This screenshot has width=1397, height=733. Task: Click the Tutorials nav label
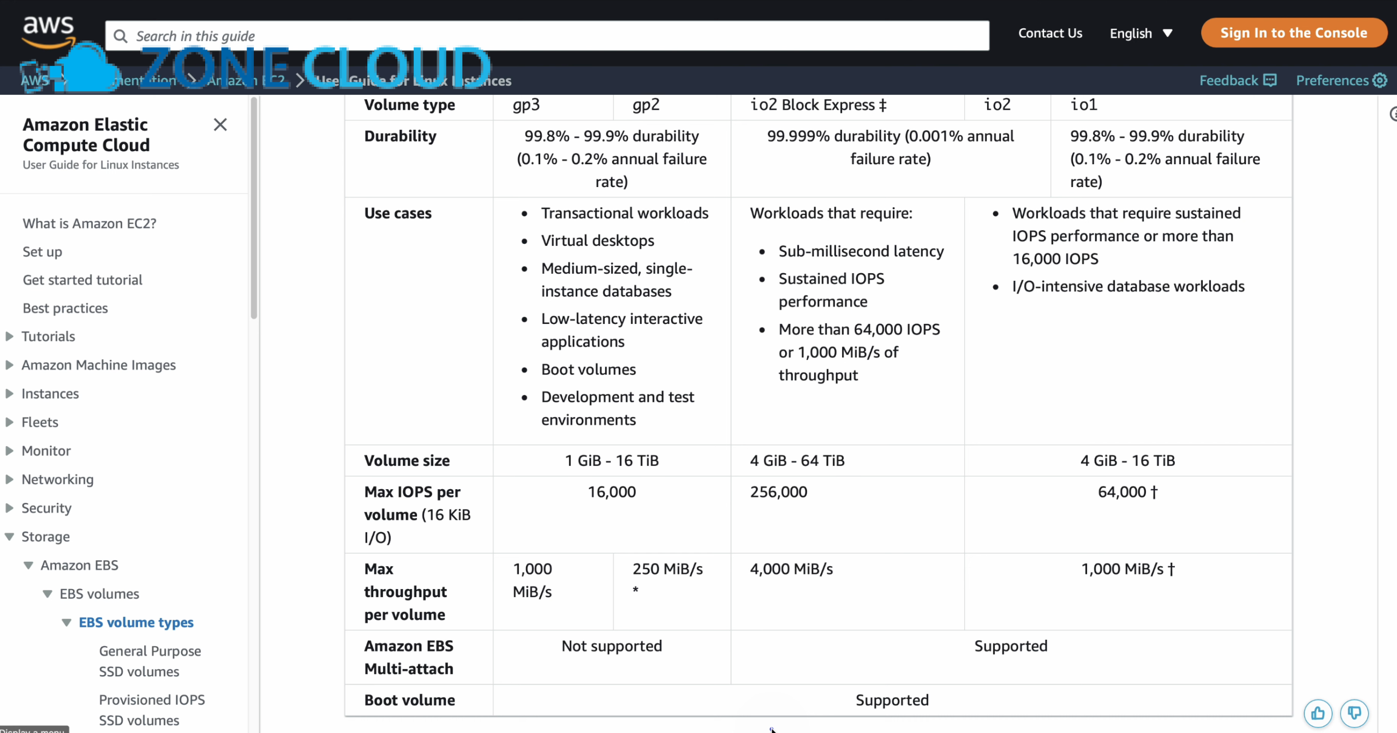coord(48,337)
